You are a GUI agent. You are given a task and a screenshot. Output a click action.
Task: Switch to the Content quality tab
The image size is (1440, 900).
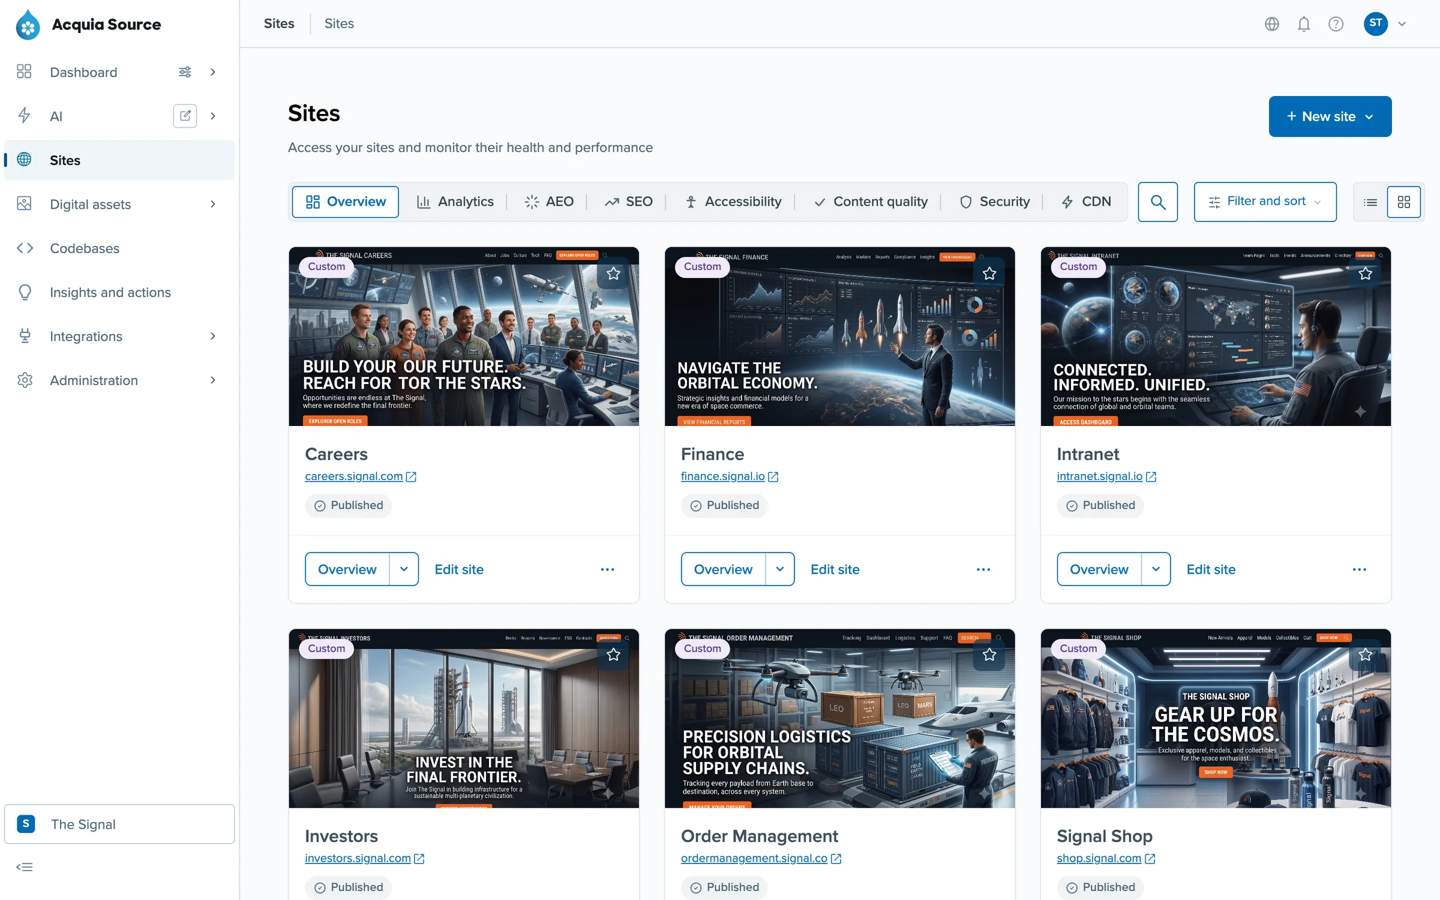(870, 202)
